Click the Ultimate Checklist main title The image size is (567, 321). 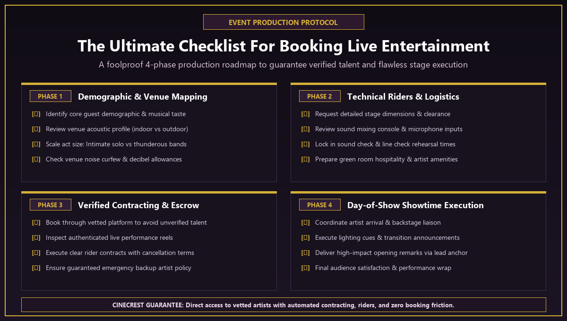(283, 46)
